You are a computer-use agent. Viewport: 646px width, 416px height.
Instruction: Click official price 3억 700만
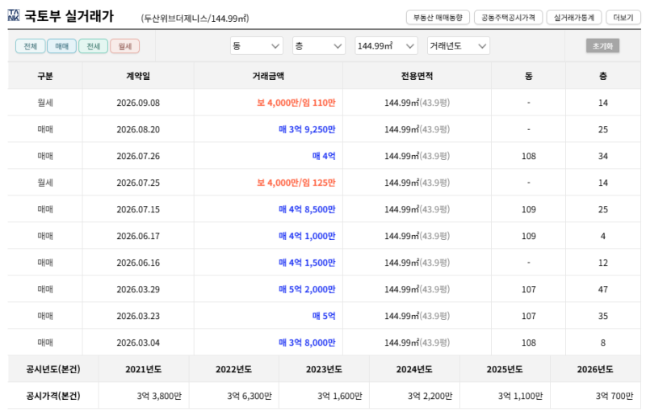615,396
